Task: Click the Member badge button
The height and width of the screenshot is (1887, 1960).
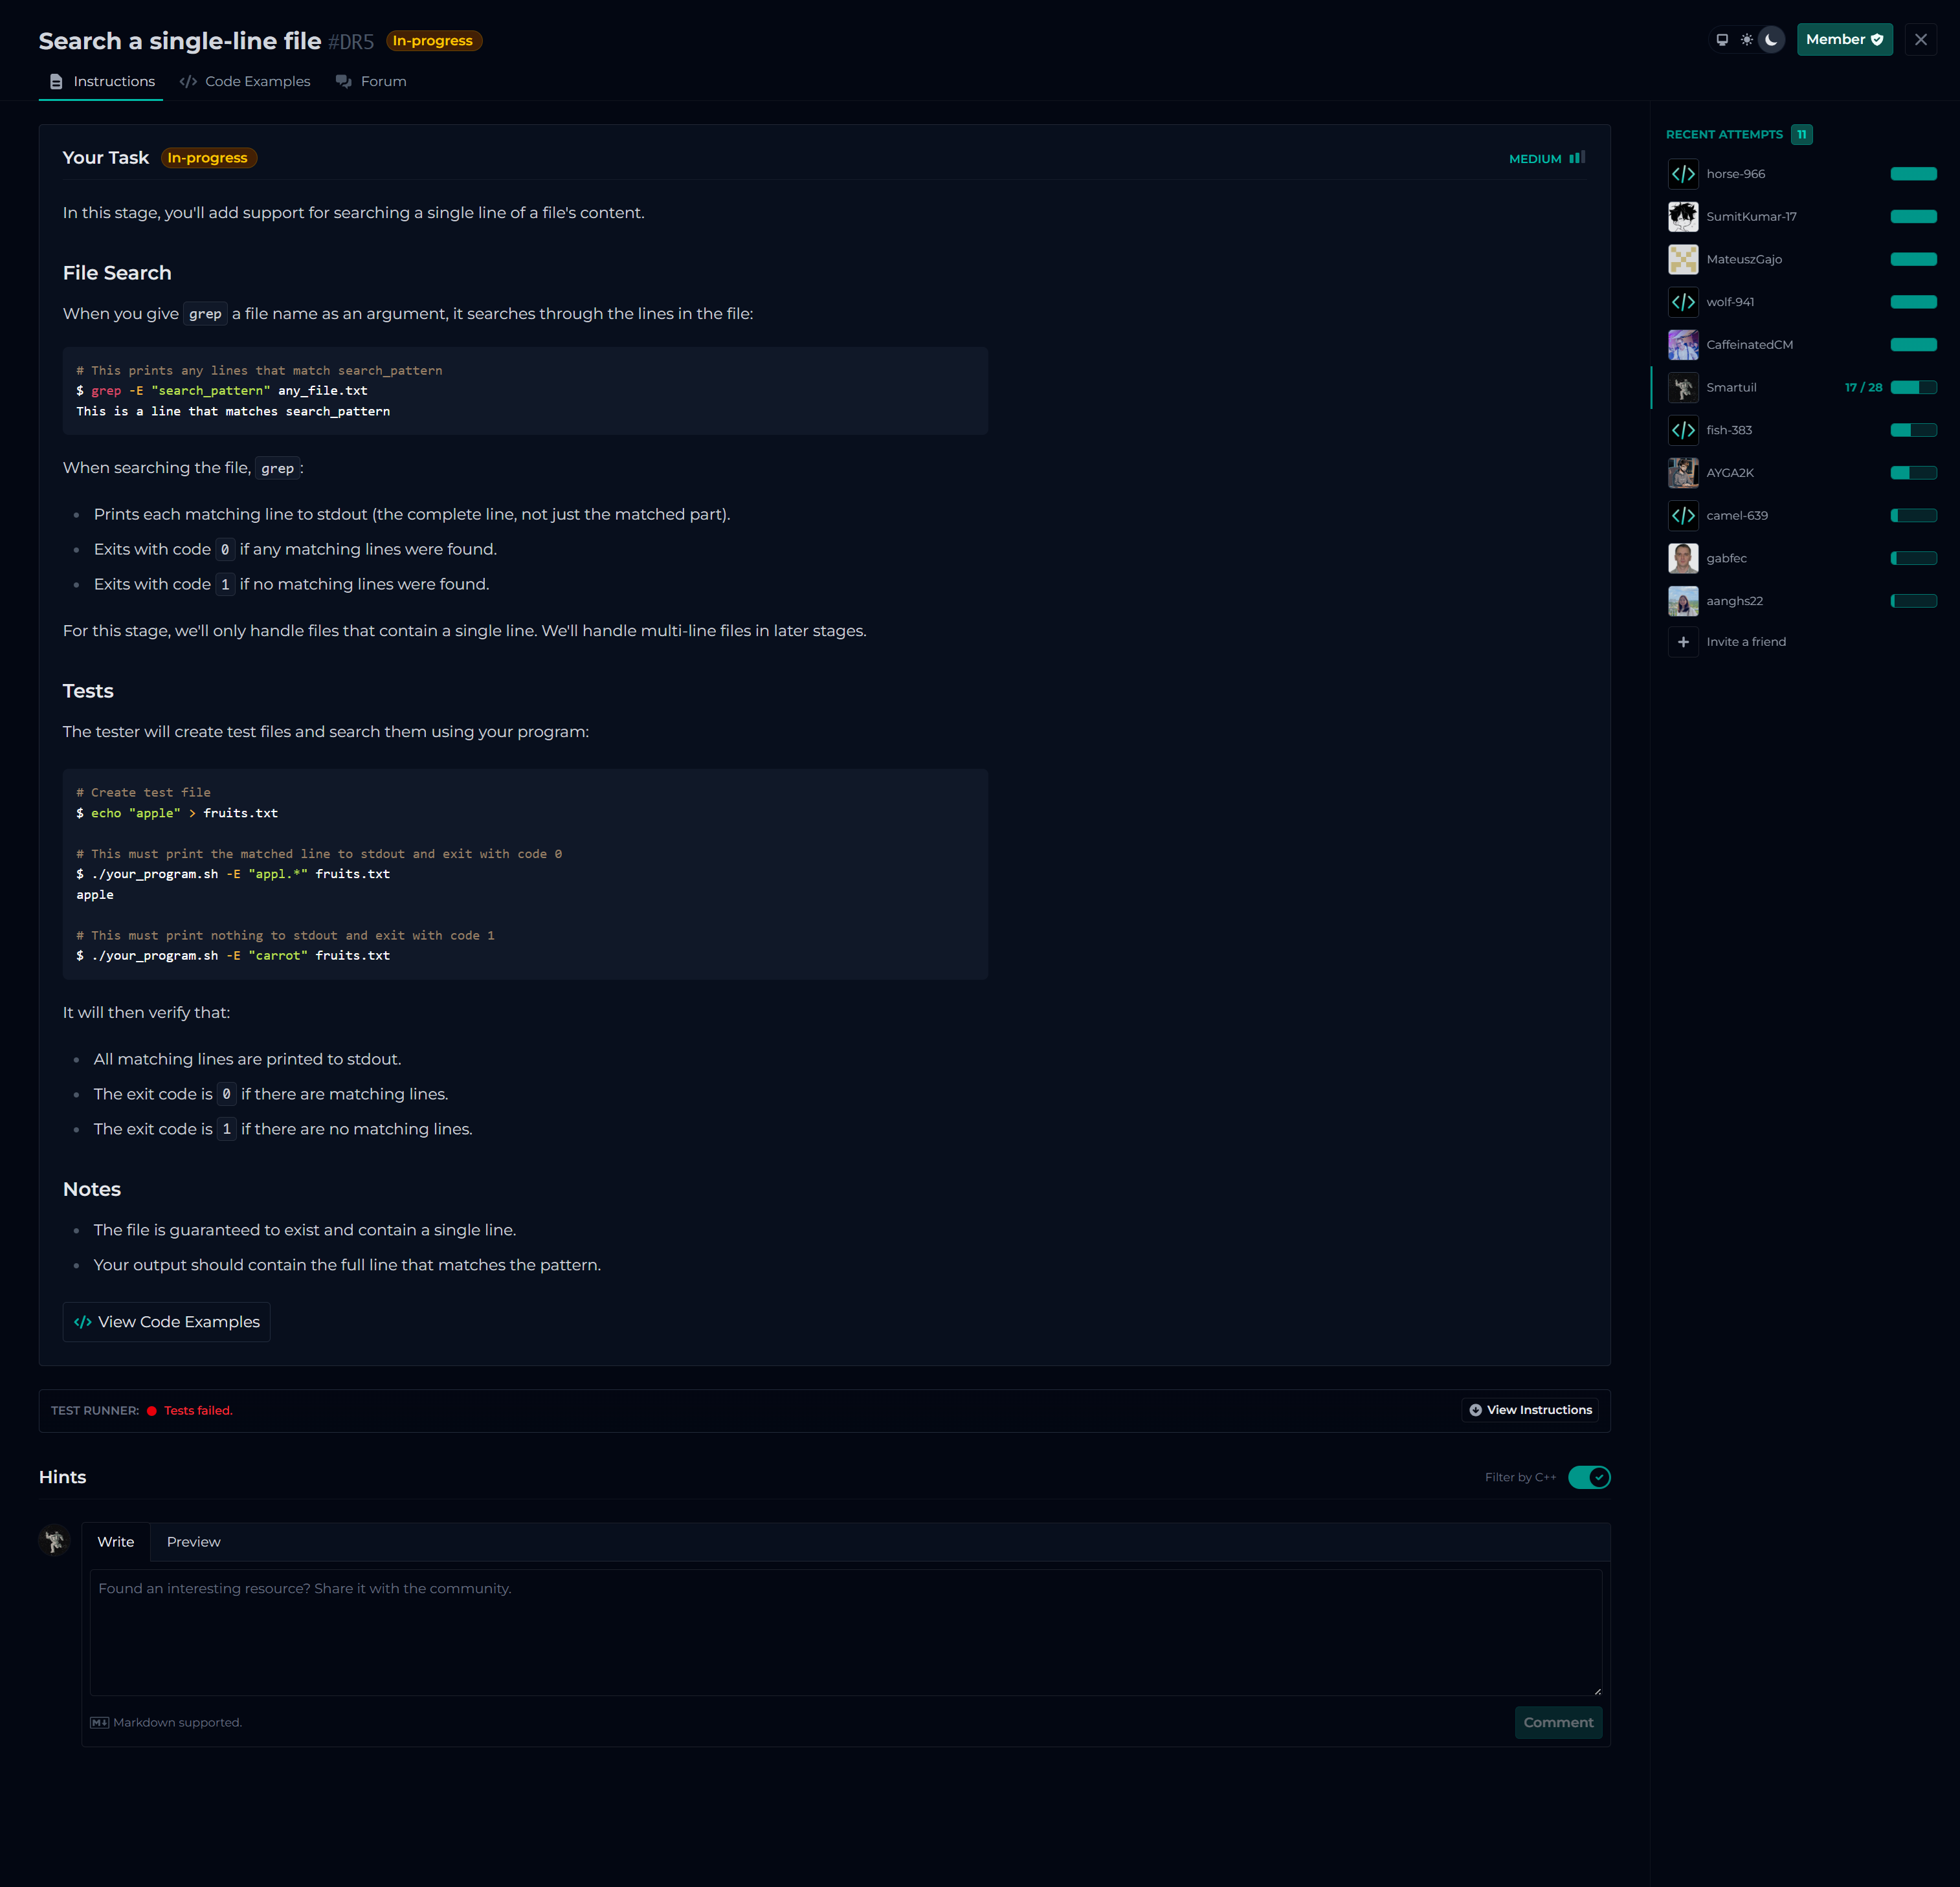Action: tap(1843, 40)
